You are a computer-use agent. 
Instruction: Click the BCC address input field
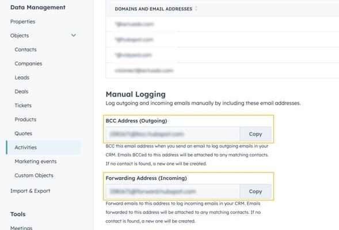(x=173, y=134)
